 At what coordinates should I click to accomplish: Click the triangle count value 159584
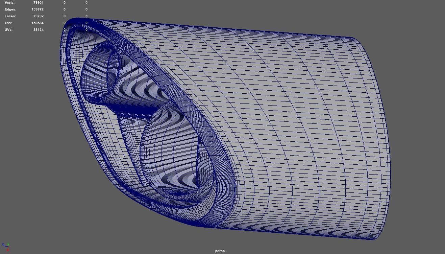point(38,23)
